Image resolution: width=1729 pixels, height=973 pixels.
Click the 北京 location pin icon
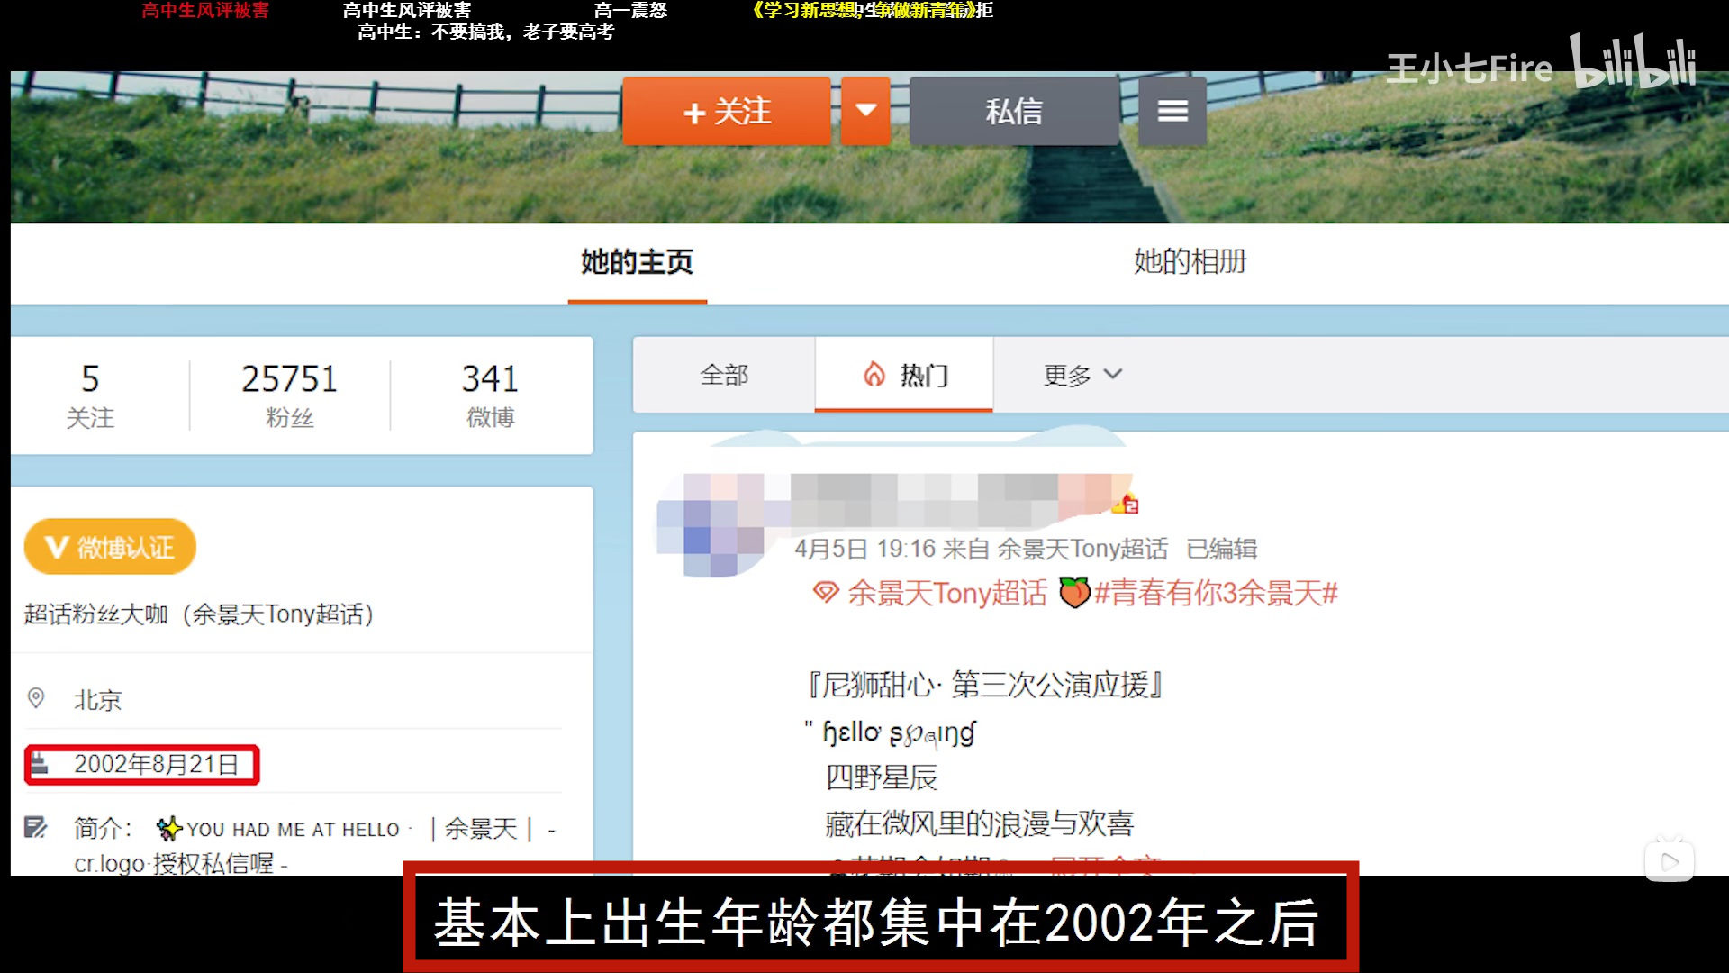click(36, 698)
